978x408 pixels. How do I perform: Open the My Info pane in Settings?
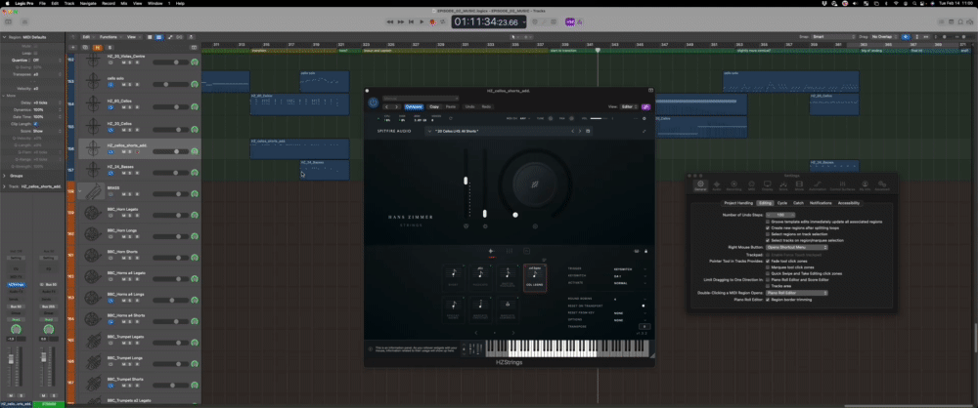[865, 185]
